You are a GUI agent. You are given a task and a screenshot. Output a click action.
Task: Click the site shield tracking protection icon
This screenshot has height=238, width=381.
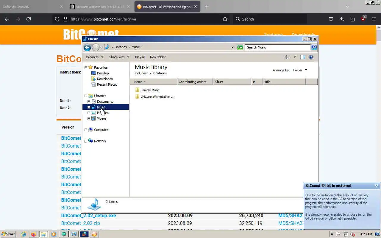pyautogui.click(x=57, y=19)
